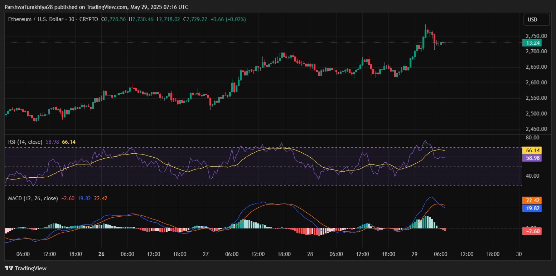This screenshot has height=276, width=556.
Task: Select the RSI (14, close) indicator legend
Action: click(x=25, y=142)
